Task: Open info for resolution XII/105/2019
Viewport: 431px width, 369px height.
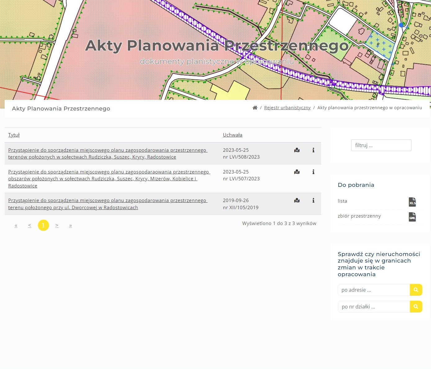Action: (x=313, y=200)
